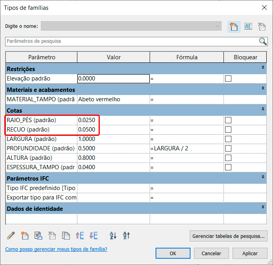Click the Parâmetro column header
273x265 pixels.
click(x=42, y=57)
